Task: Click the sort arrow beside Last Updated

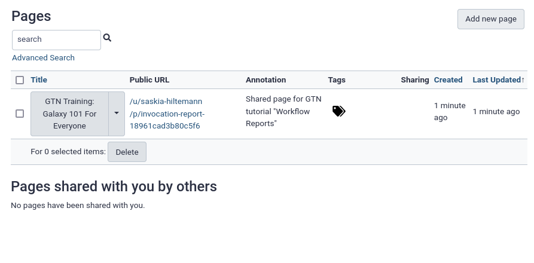Action: pyautogui.click(x=523, y=80)
